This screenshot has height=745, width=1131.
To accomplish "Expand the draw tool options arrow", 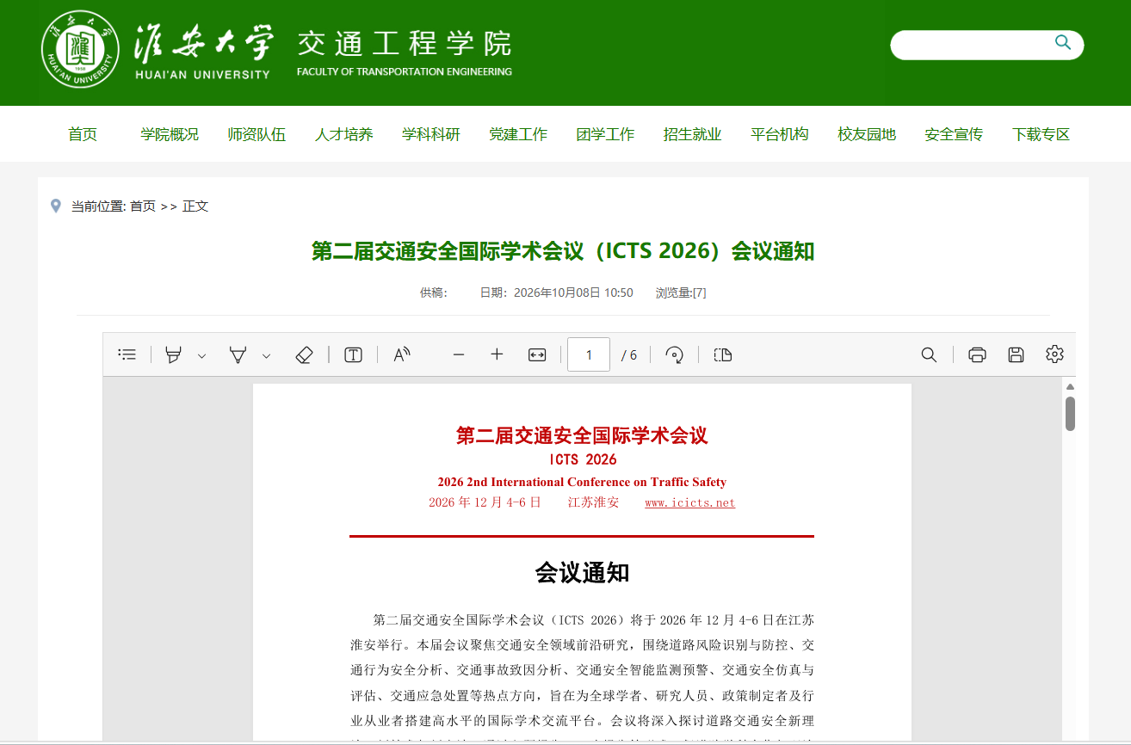I will [266, 355].
